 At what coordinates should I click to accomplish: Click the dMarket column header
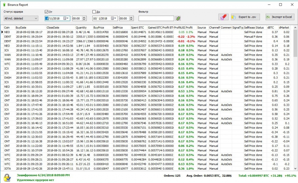[x=284, y=28]
